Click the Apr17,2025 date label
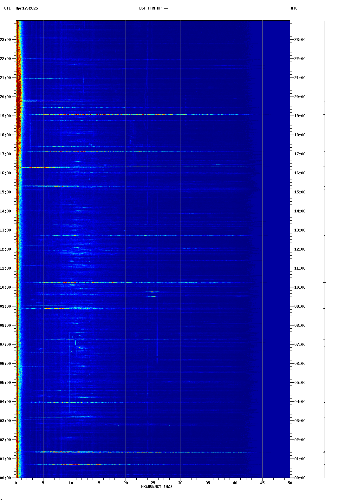This screenshot has width=338, height=503. (x=27, y=8)
